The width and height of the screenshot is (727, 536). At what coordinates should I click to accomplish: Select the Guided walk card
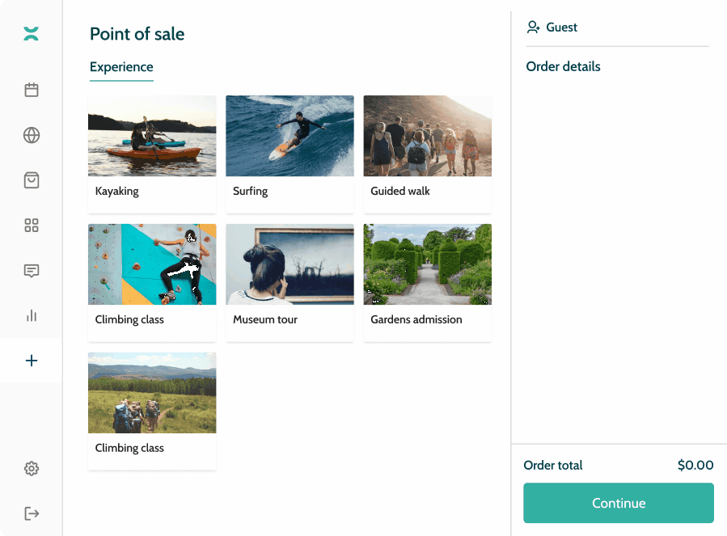pyautogui.click(x=427, y=154)
